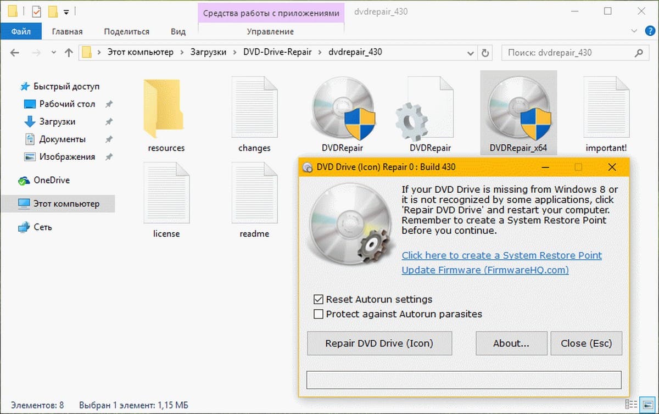659x414 pixels.
Task: Customize quick access toolbar dropdown
Action: point(66,11)
